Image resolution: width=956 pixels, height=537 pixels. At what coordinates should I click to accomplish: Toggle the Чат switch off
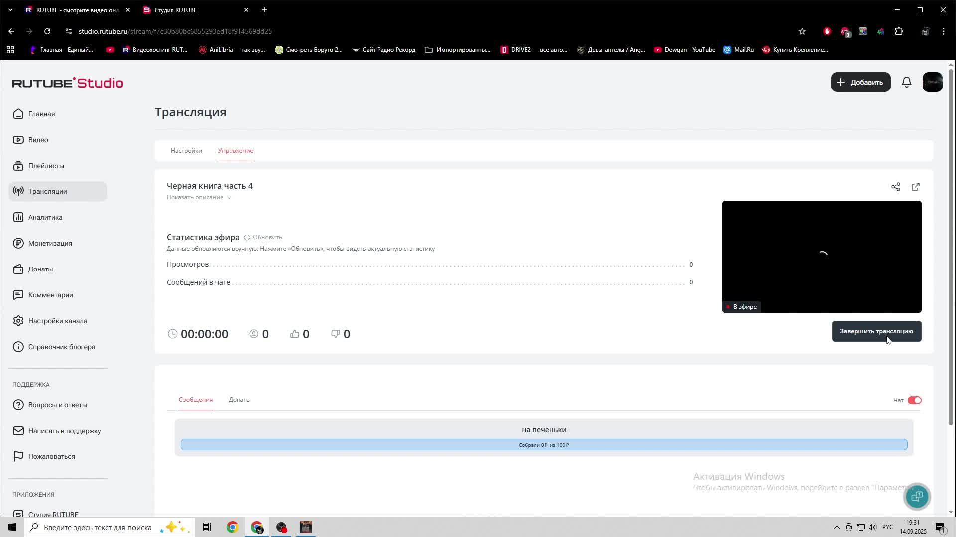coord(914,400)
